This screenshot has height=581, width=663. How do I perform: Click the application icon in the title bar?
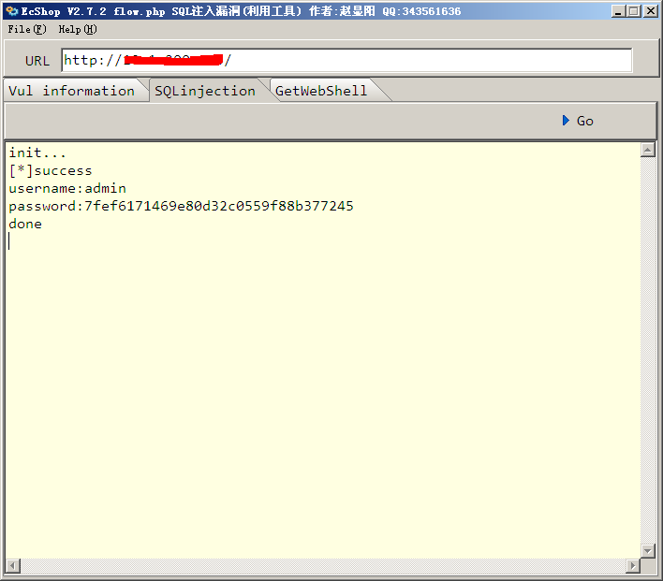click(12, 11)
